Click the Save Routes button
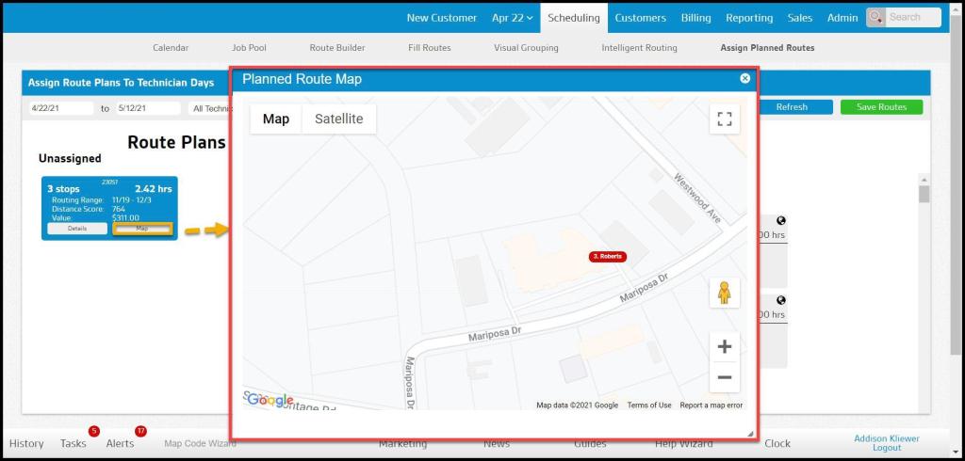The width and height of the screenshot is (965, 461). pyautogui.click(x=881, y=107)
